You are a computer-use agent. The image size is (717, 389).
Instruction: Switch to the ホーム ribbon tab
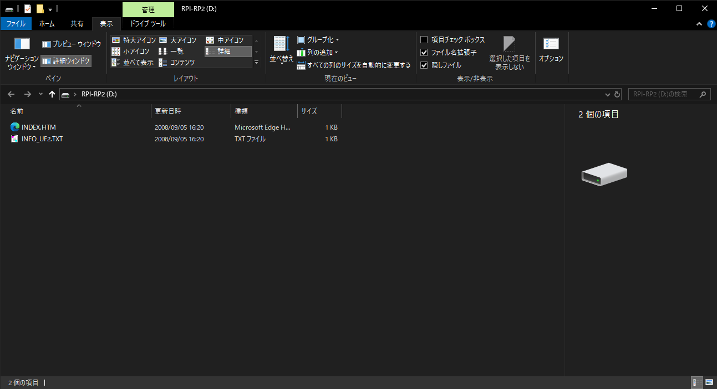click(47, 24)
